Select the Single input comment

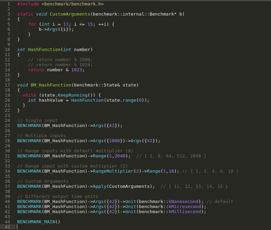38,120
